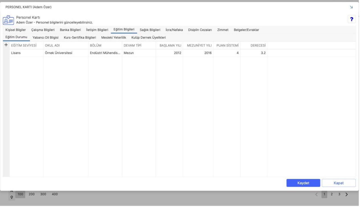Close the dialog with Kapat button

point(339,183)
